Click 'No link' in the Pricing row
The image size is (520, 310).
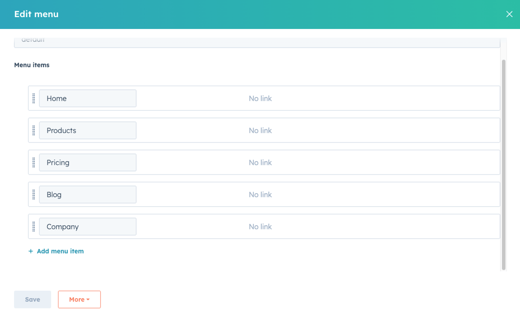[x=260, y=162]
